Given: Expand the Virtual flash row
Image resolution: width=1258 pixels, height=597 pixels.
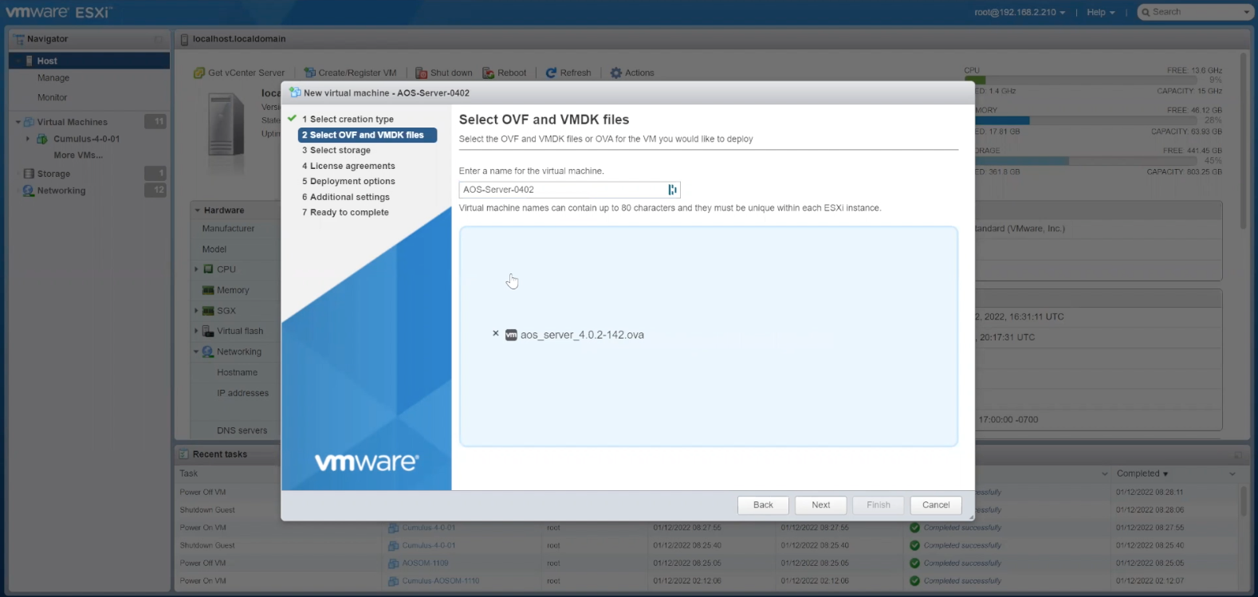Looking at the screenshot, I should point(196,331).
